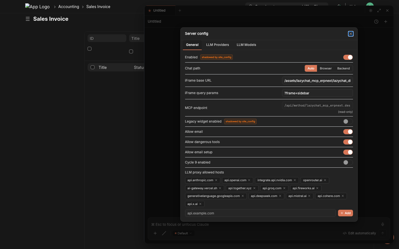Click the ID filter field
This screenshot has width=399, height=249.
click(x=107, y=38)
